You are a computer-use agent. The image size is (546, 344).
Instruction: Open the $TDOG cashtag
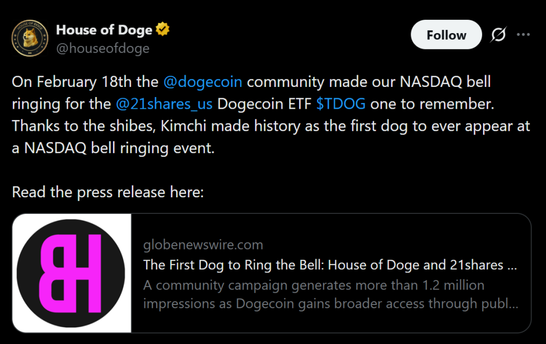point(341,104)
